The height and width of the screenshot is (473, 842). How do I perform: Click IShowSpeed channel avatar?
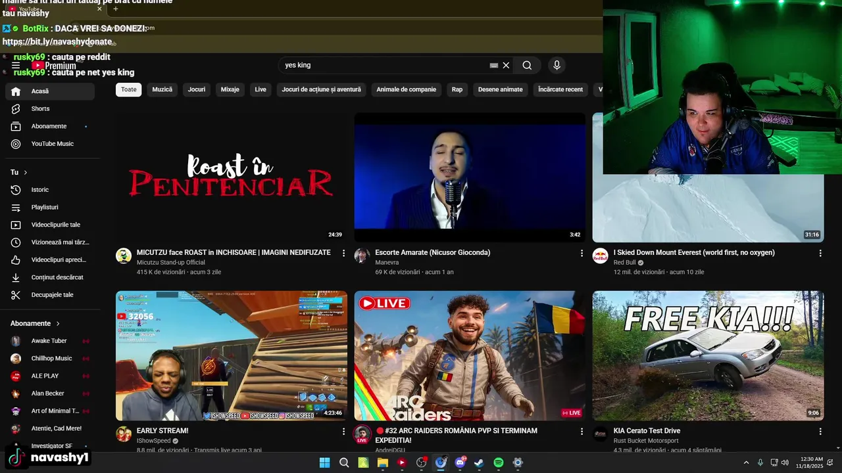[124, 434]
